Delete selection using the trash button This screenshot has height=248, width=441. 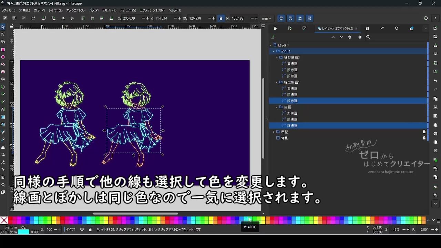point(350,37)
